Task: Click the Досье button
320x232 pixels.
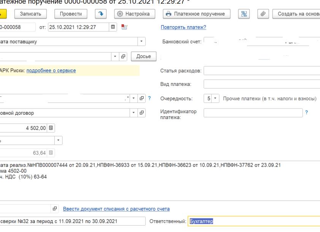Action: pyautogui.click(x=144, y=56)
